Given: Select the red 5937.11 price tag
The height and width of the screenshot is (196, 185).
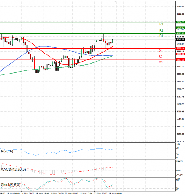Looking at the screenshot, I should point(180,60).
